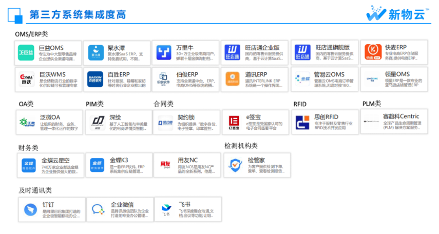Click the 旺店通旗舰版 card title
Screen dimensions: 439x234
[332, 47]
